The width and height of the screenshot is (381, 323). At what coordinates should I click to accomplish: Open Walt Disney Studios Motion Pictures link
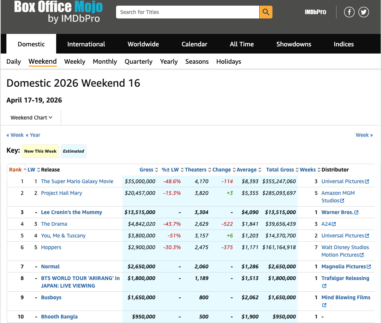[345, 251]
